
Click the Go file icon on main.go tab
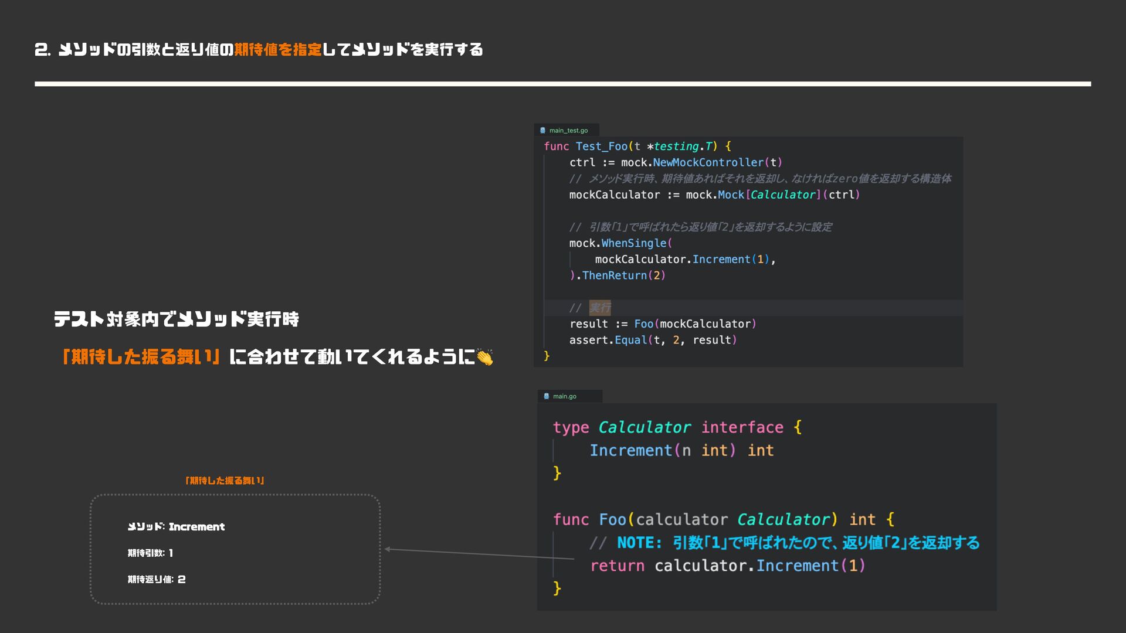point(546,396)
